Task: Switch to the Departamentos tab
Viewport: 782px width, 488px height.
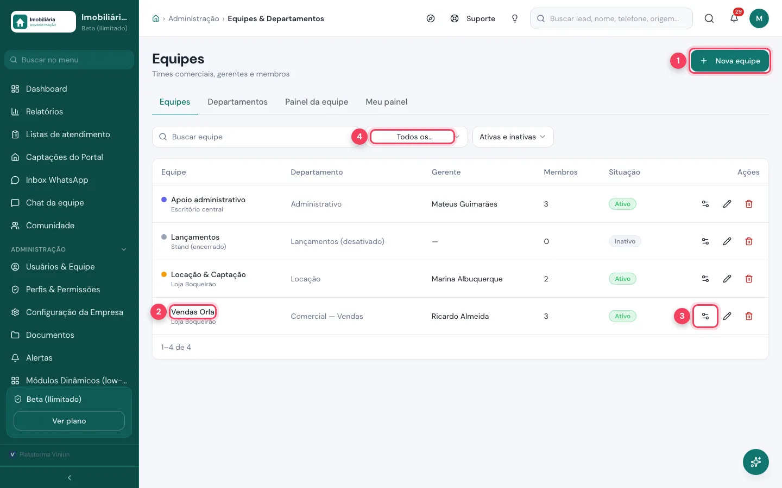Action: pos(237,102)
